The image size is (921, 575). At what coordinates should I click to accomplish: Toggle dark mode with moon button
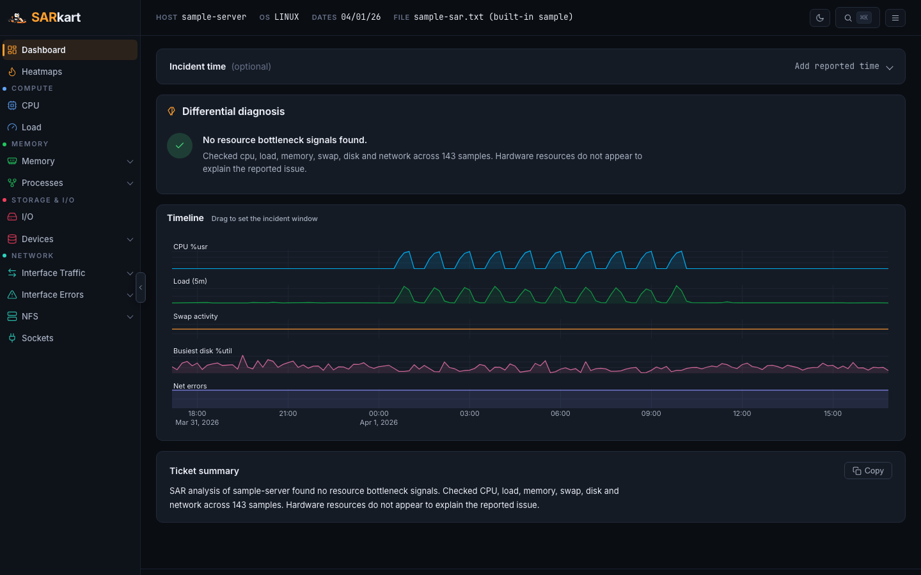tap(820, 18)
